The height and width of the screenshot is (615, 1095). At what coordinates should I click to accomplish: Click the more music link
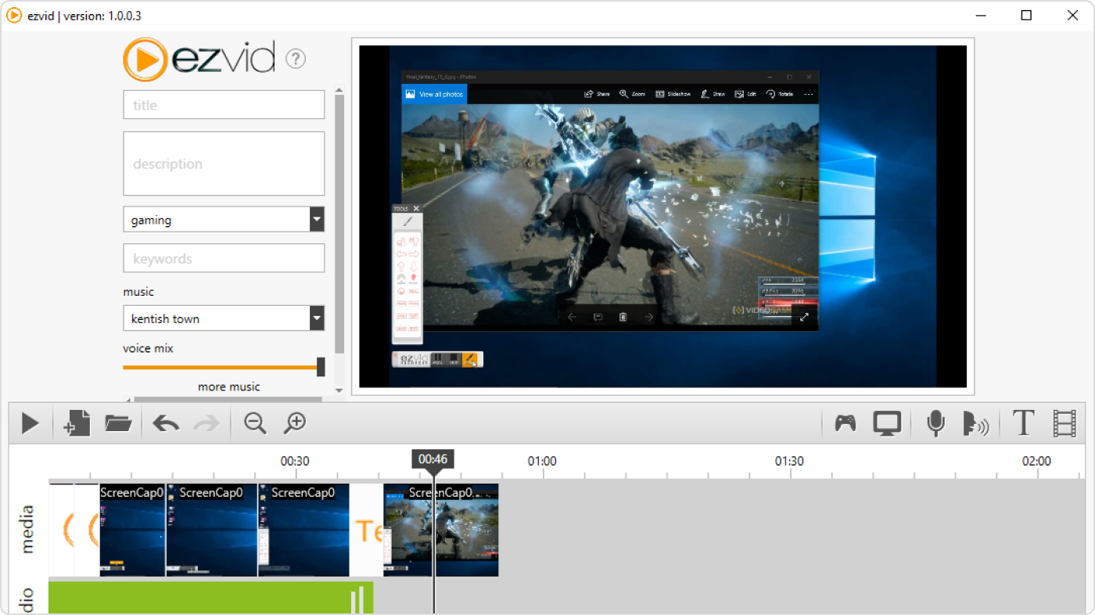pyautogui.click(x=228, y=386)
